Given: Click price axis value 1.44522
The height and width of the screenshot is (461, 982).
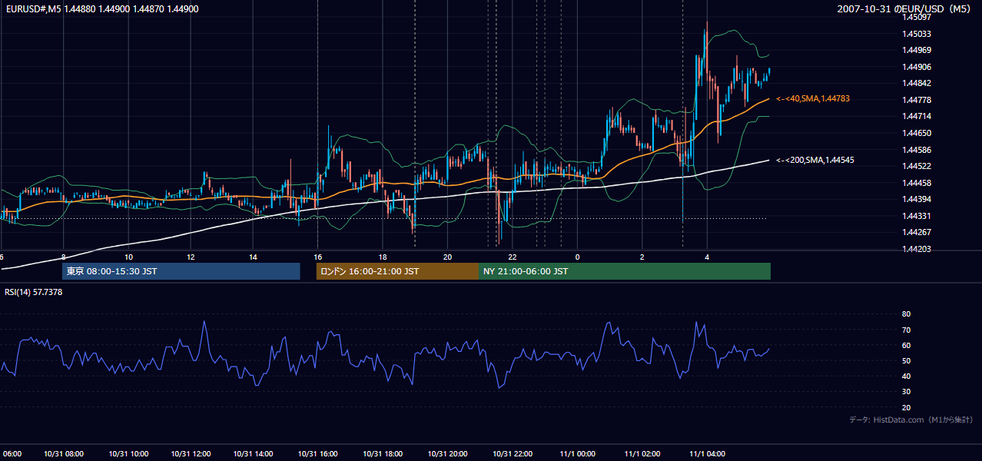Looking at the screenshot, I should point(916,166).
